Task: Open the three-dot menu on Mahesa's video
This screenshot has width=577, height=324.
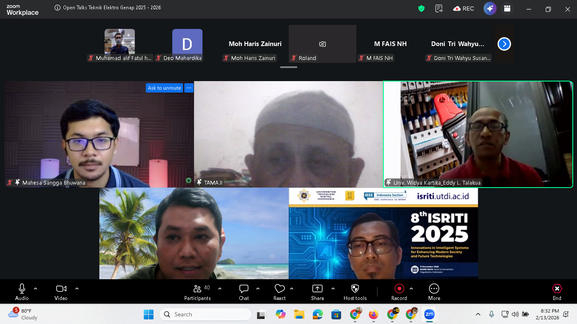Action: 189,88
